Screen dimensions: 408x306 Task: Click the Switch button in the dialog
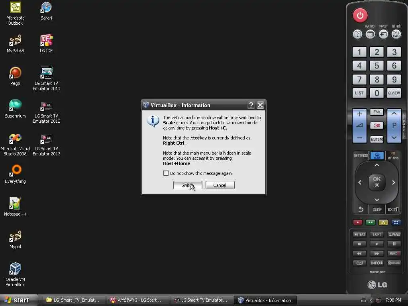188,185
